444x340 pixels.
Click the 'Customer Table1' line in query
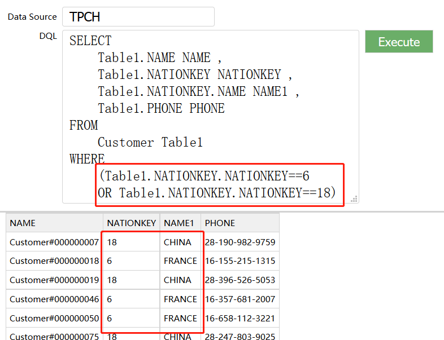point(150,142)
